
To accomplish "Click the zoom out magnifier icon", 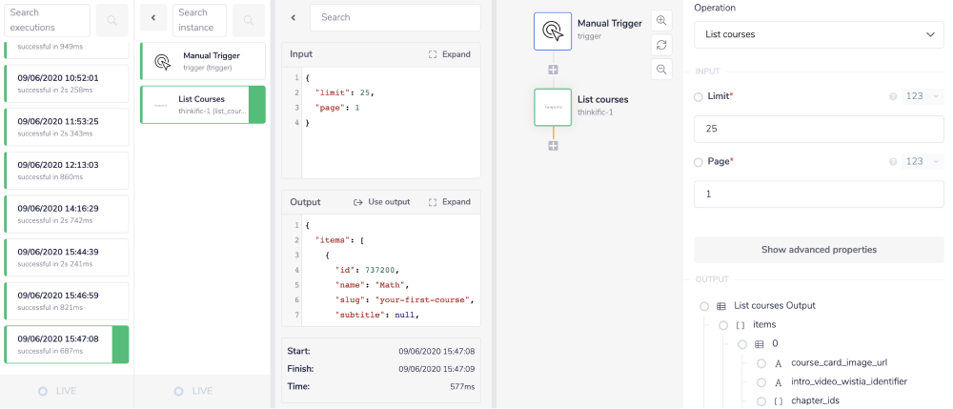I will (x=661, y=69).
